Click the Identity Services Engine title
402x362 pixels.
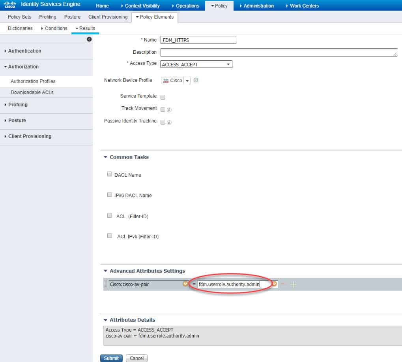50,4
